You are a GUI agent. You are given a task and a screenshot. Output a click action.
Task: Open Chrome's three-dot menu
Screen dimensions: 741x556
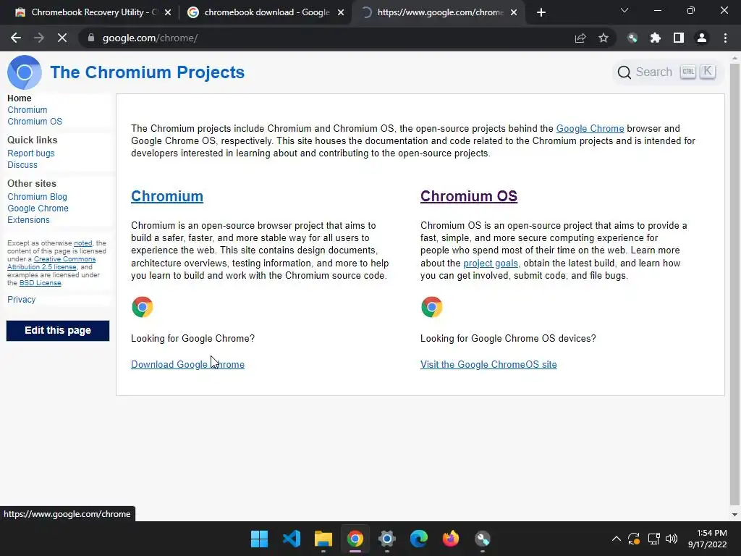click(x=725, y=38)
